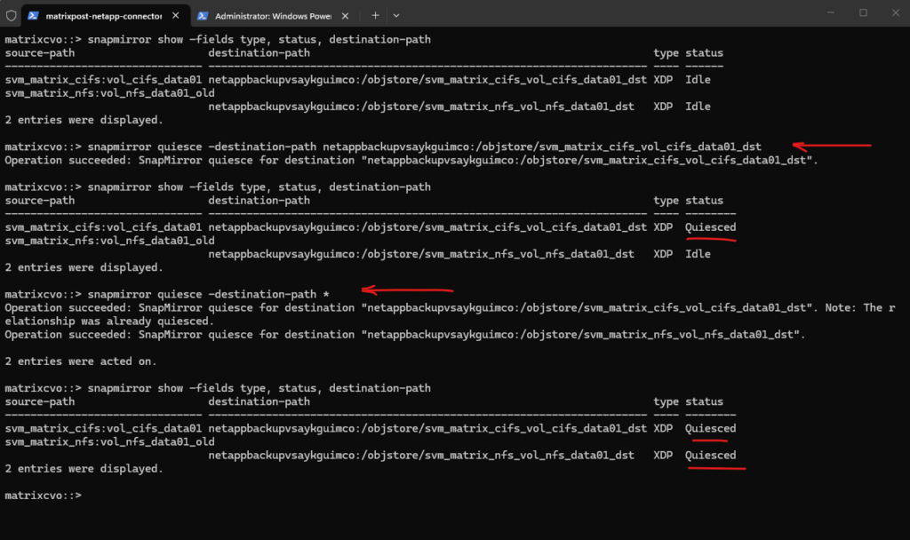Viewport: 910px width, 540px height.
Task: Click the '2 entries were acted on.' line
Action: tap(81, 361)
